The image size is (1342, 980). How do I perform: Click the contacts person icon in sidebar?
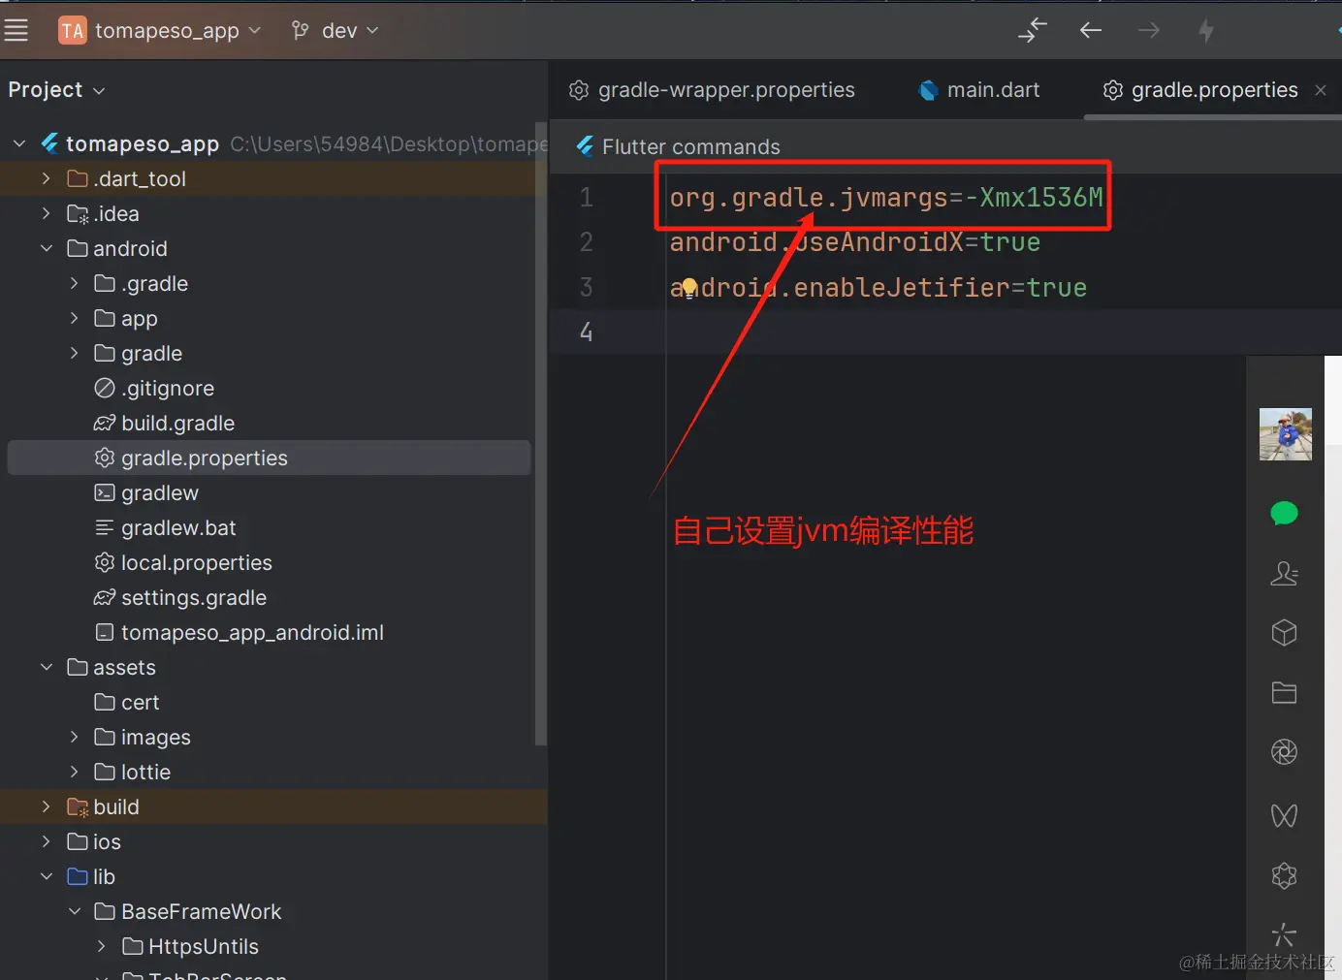click(1284, 573)
